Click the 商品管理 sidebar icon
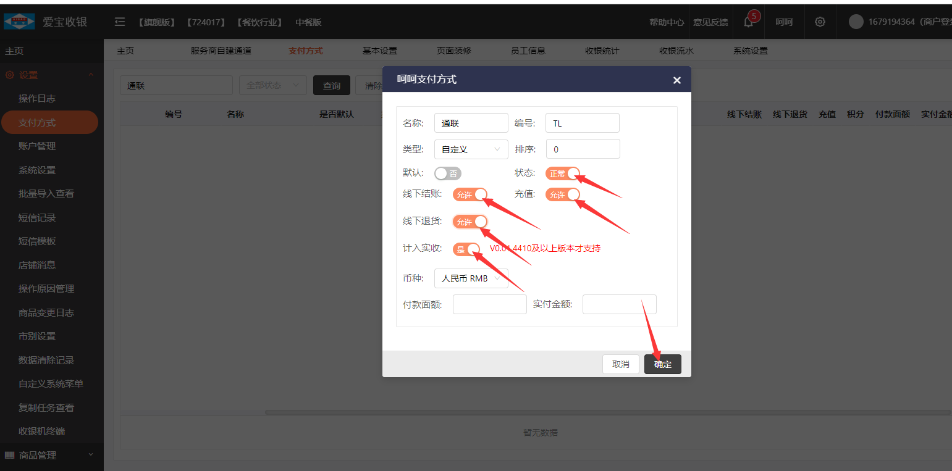 click(9, 455)
